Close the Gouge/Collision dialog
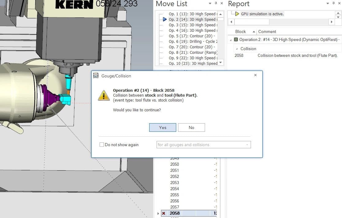Viewport: 342px width, 218px height. click(255, 75)
